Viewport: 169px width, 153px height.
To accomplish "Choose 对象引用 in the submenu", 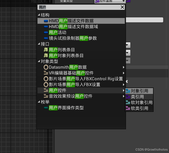I will click(139, 91).
